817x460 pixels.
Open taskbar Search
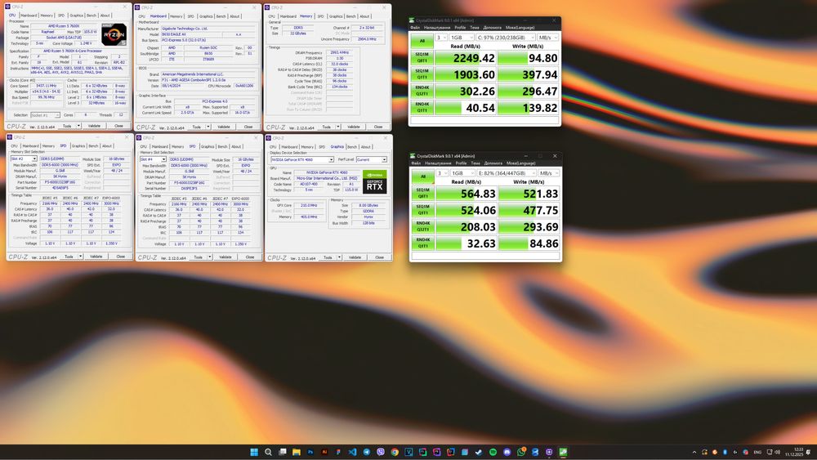click(268, 452)
